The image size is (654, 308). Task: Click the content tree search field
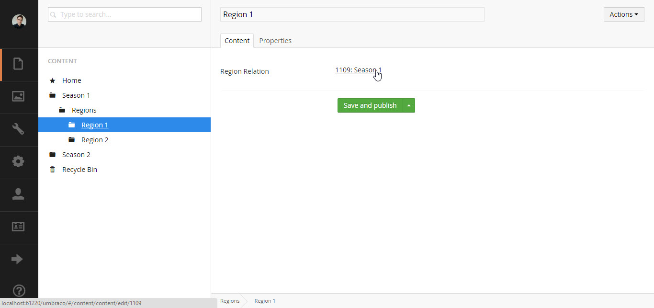pyautogui.click(x=124, y=14)
